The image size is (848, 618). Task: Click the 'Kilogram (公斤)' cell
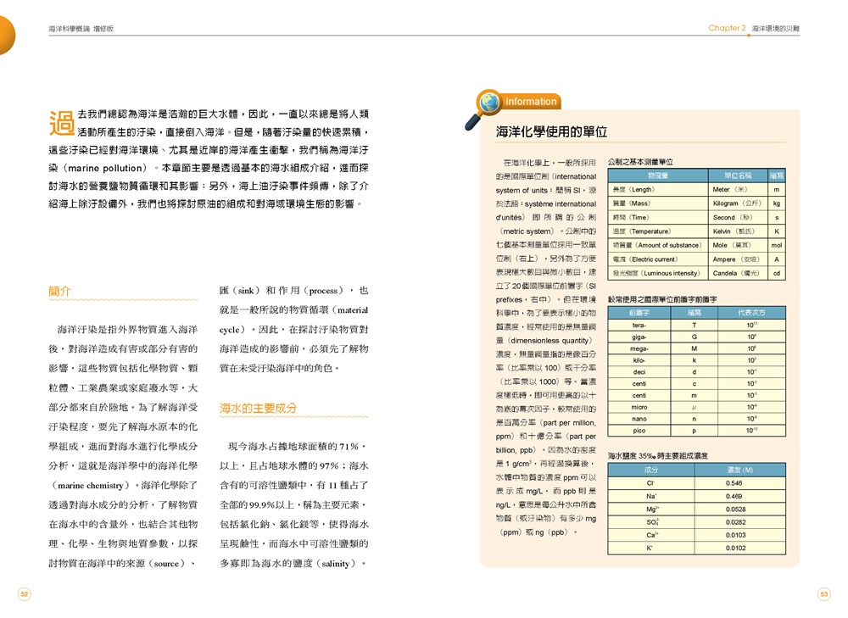point(737,203)
